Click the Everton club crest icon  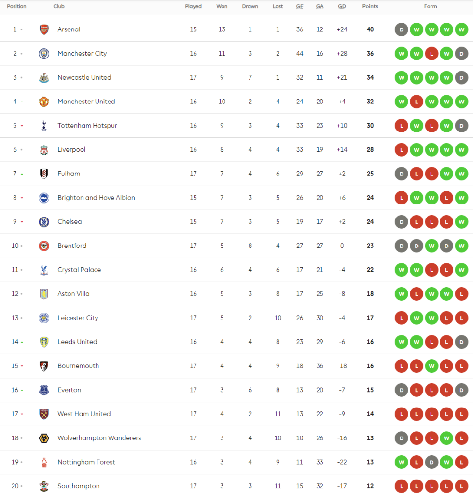[44, 390]
